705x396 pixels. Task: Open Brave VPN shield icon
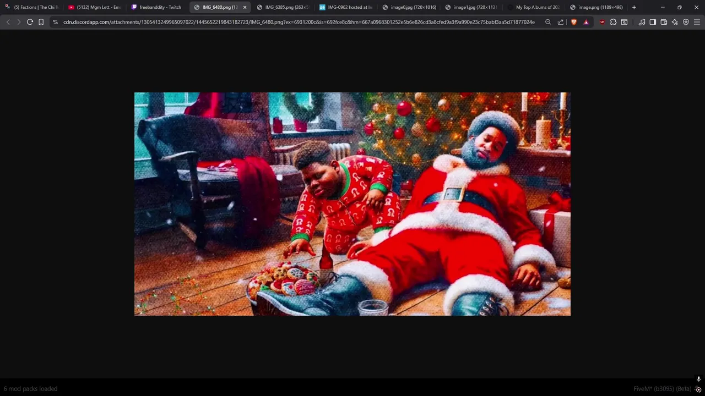coord(686,22)
